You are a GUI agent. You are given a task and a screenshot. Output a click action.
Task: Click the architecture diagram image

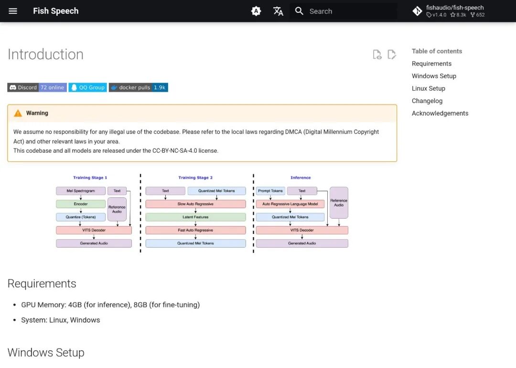202,213
